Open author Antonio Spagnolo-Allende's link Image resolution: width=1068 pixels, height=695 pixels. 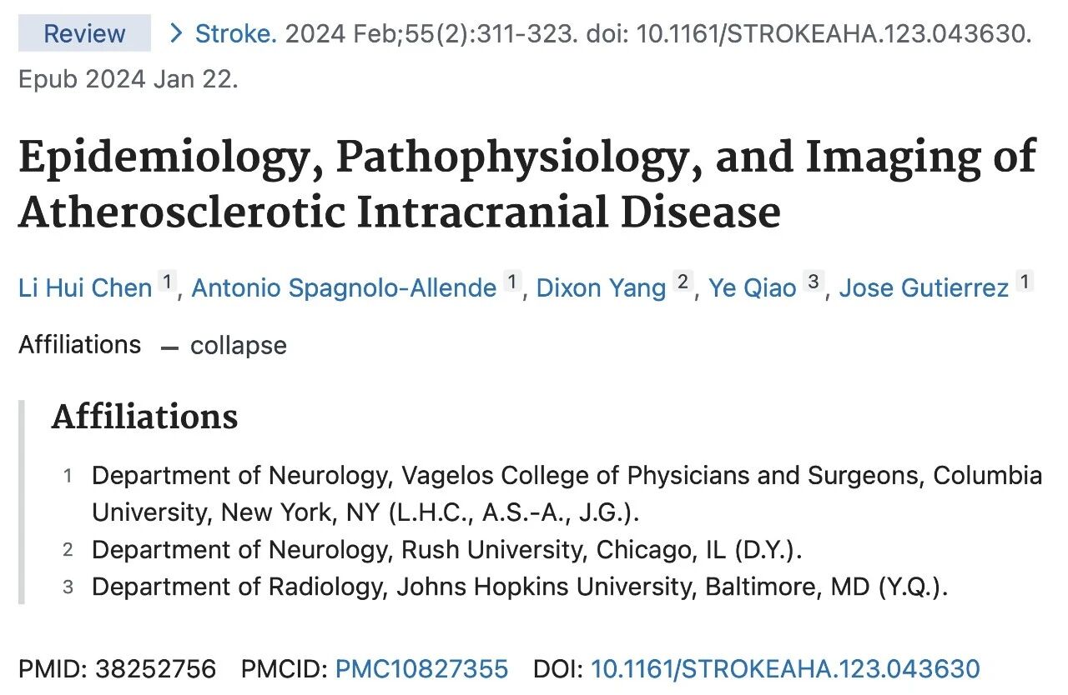pyautogui.click(x=344, y=288)
